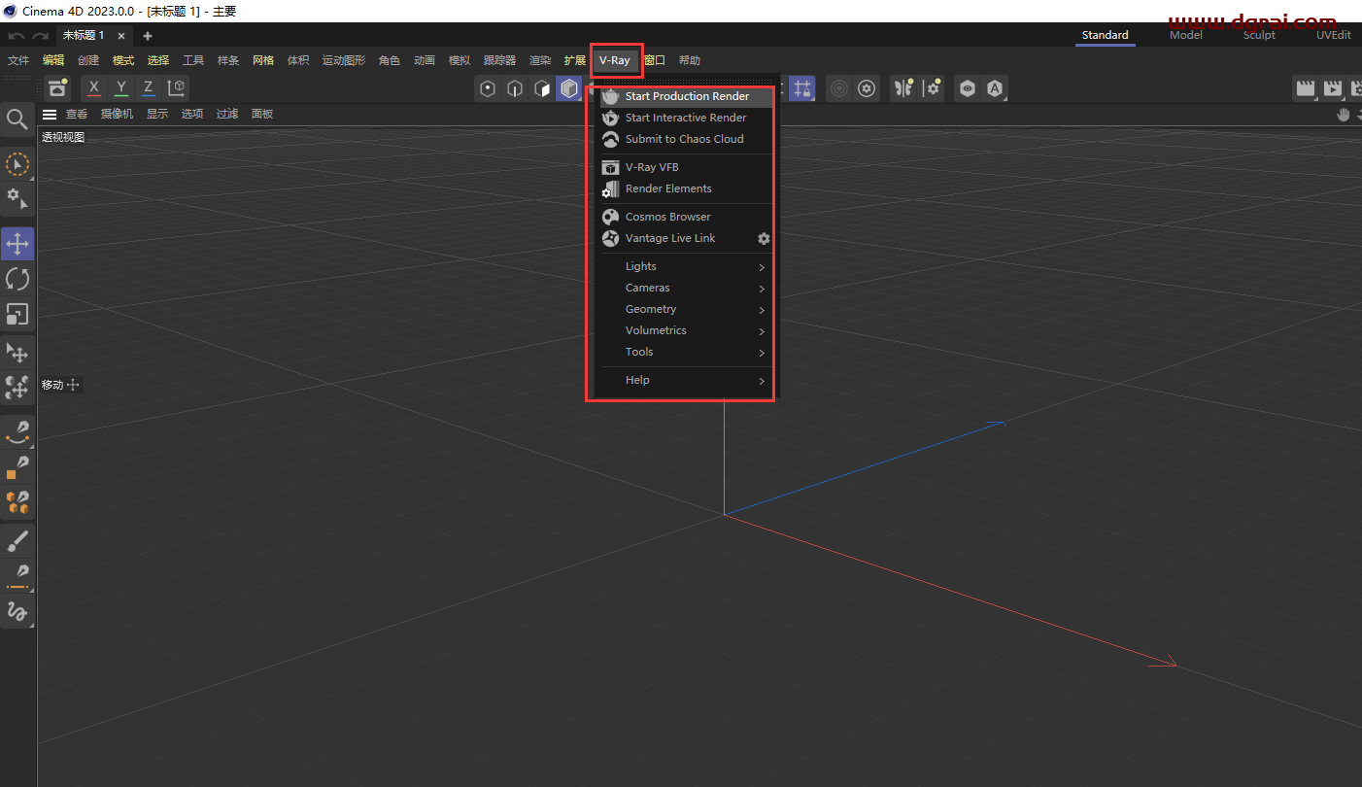This screenshot has width=1362, height=787.
Task: Open the 渲染 menu
Action: tap(540, 60)
